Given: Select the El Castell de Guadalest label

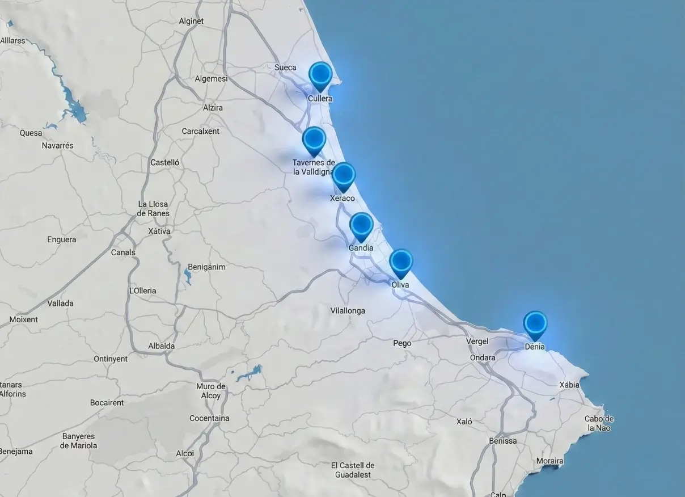Looking at the screenshot, I should coord(353,470).
